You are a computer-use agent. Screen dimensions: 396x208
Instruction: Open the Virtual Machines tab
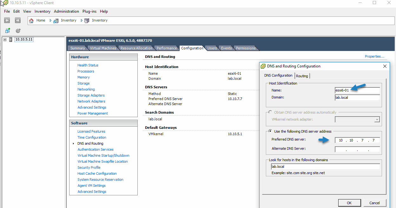pos(103,48)
